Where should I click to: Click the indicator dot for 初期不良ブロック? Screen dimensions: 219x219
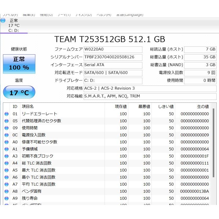click(x=7, y=156)
